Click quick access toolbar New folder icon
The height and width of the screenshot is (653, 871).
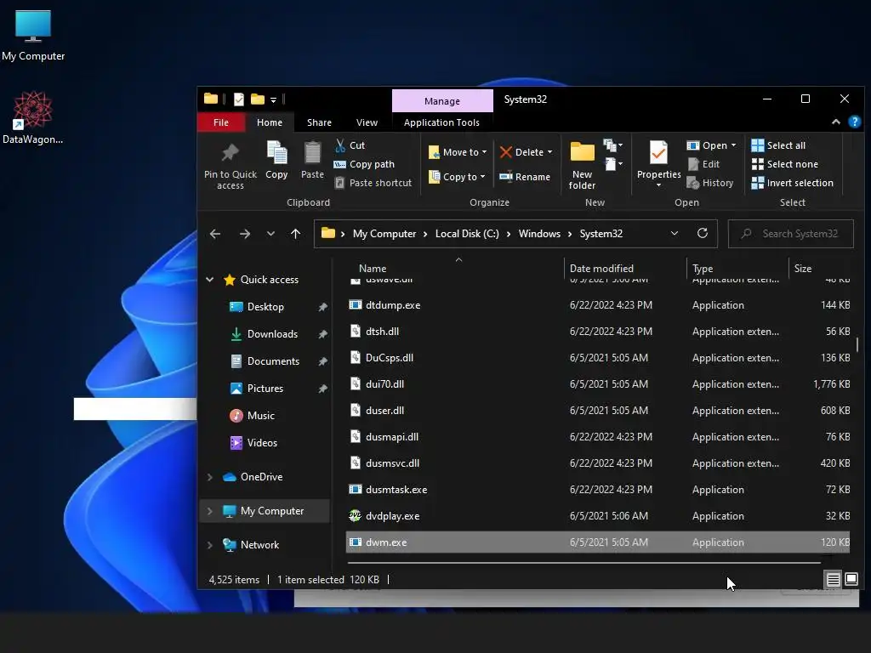257,99
